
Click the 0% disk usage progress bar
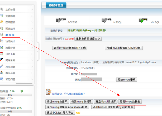[10, 95]
